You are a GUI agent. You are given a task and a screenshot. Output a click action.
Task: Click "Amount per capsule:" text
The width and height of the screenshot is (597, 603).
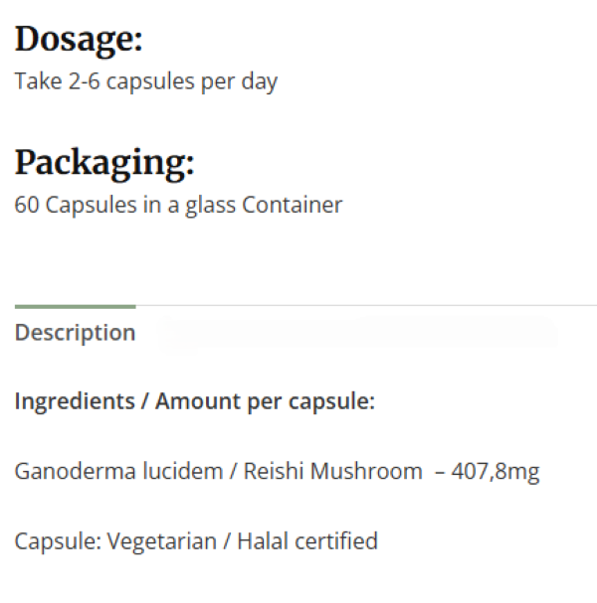[265, 402]
